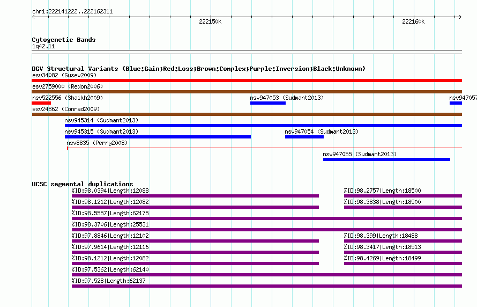The height and width of the screenshot is (307, 477).
Task: Select the blue nsv947055 gain bar
Action: tap(386, 159)
